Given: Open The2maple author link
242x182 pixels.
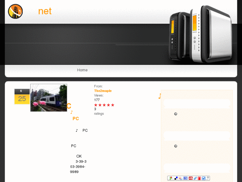Looking at the screenshot, I should point(103,91).
